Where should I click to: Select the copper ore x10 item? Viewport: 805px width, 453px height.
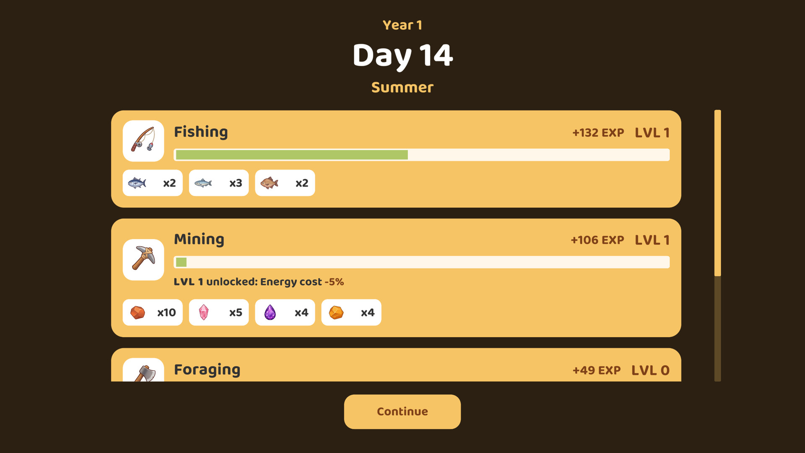tap(153, 312)
